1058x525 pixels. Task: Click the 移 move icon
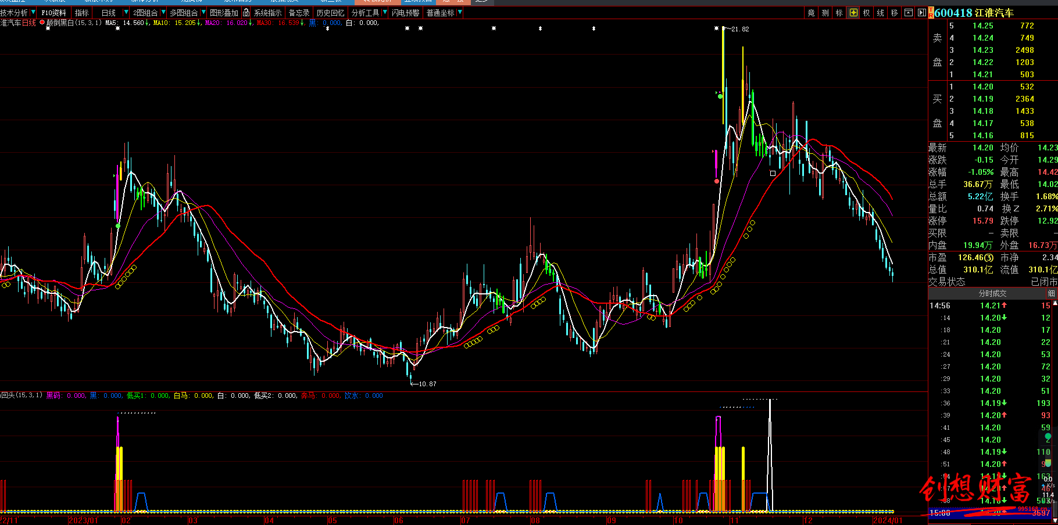pyautogui.click(x=894, y=13)
